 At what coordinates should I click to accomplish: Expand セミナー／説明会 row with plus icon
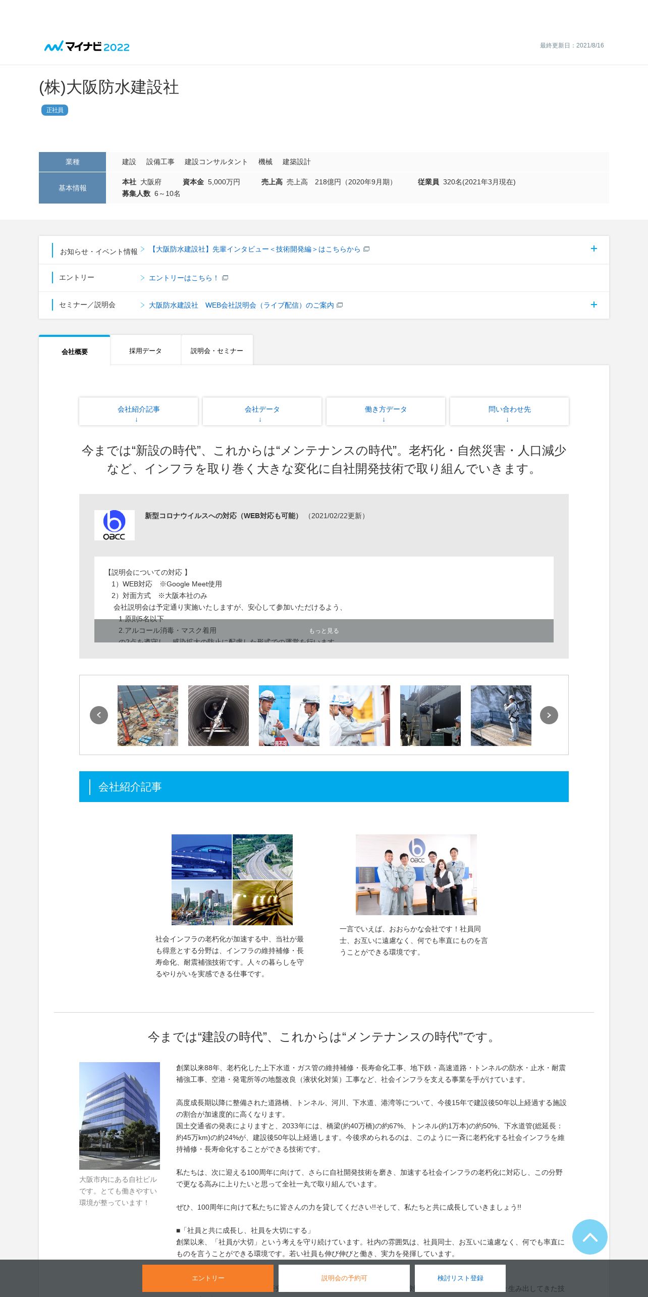coord(594,305)
